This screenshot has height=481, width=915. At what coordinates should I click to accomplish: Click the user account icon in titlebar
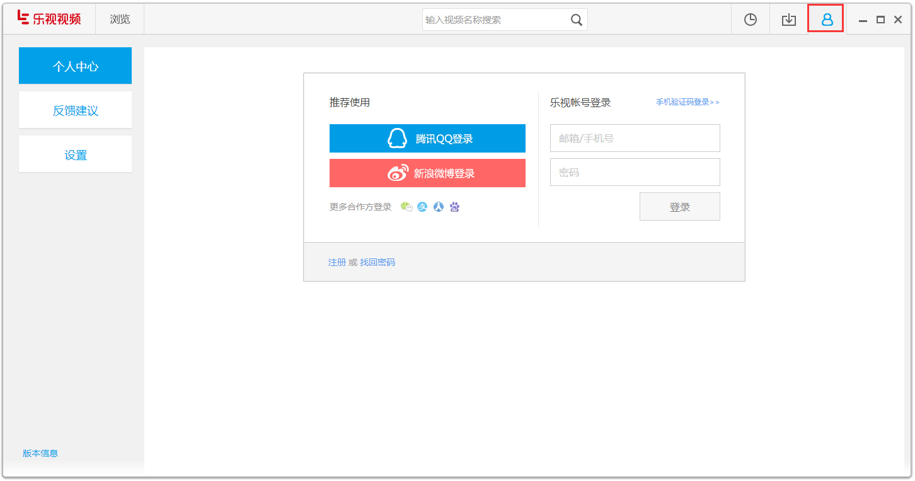click(x=826, y=19)
